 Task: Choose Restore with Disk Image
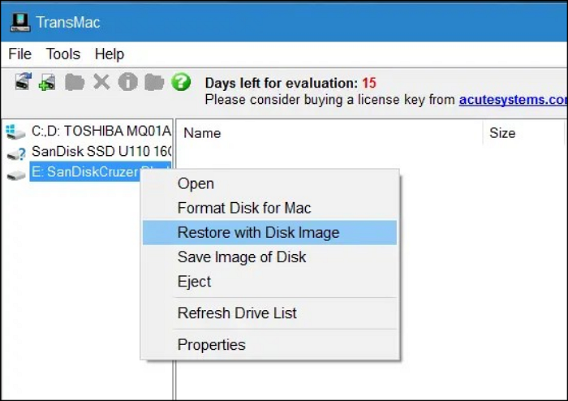click(258, 232)
